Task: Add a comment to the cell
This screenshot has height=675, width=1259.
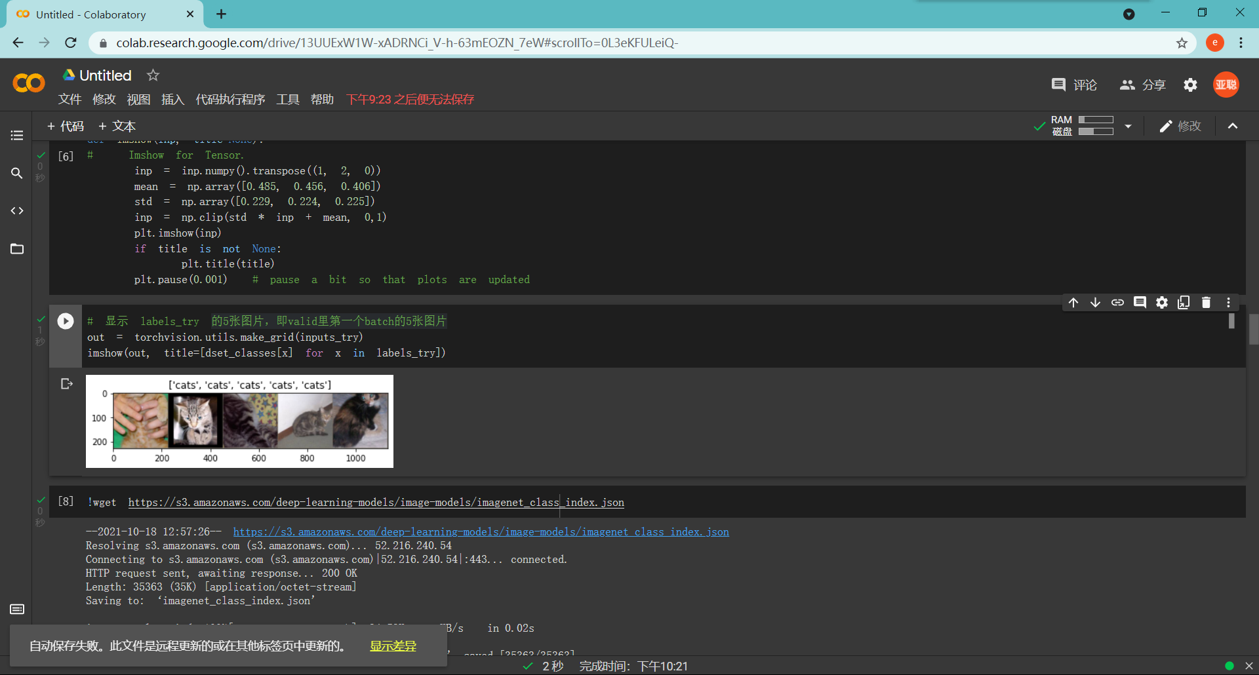Action: point(1140,302)
